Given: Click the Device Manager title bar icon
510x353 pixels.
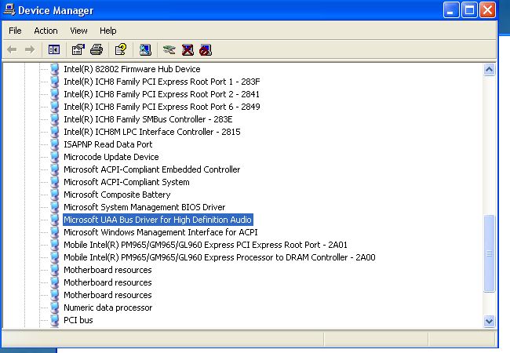Looking at the screenshot, I should [9, 9].
